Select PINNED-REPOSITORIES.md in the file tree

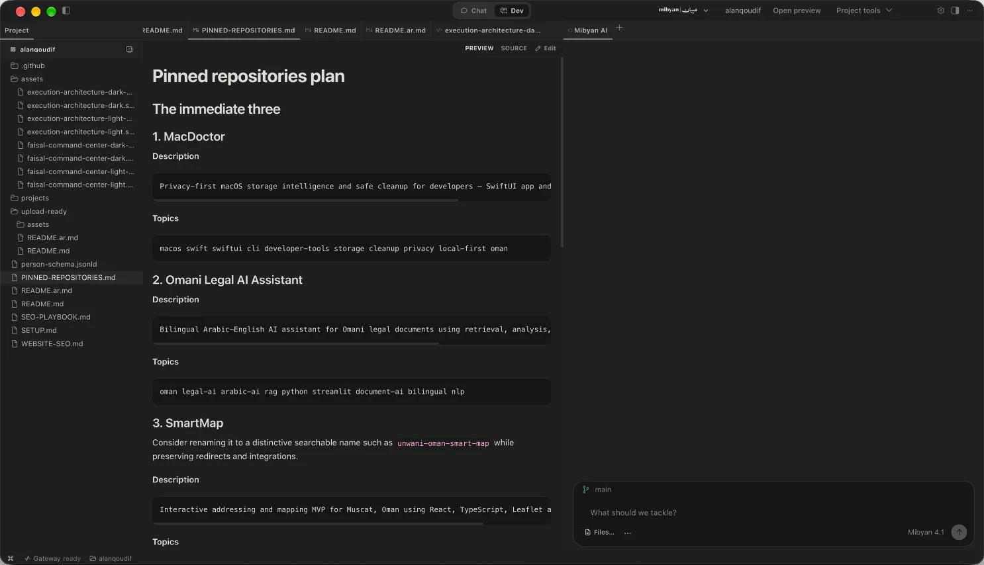point(72,277)
